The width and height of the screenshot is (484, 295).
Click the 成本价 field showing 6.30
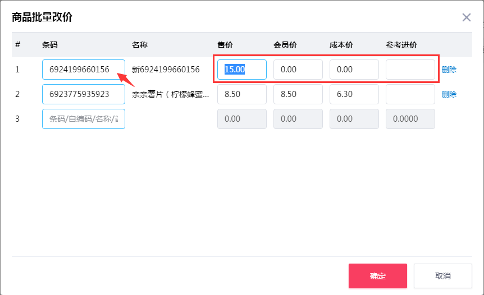354,94
